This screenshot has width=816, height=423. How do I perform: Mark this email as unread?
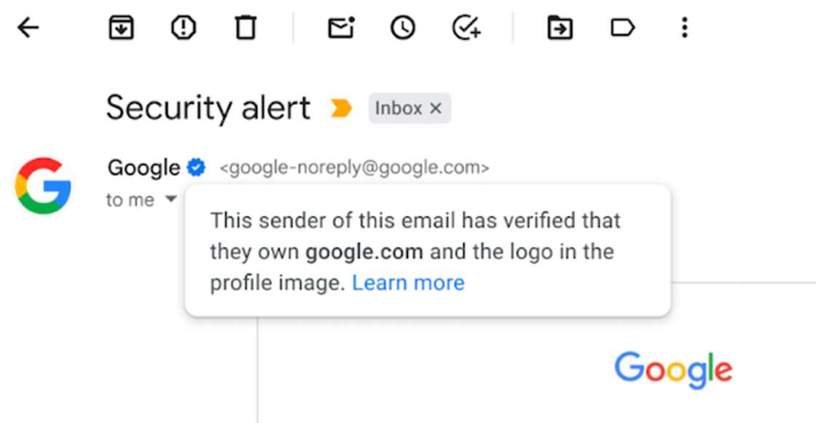point(340,28)
